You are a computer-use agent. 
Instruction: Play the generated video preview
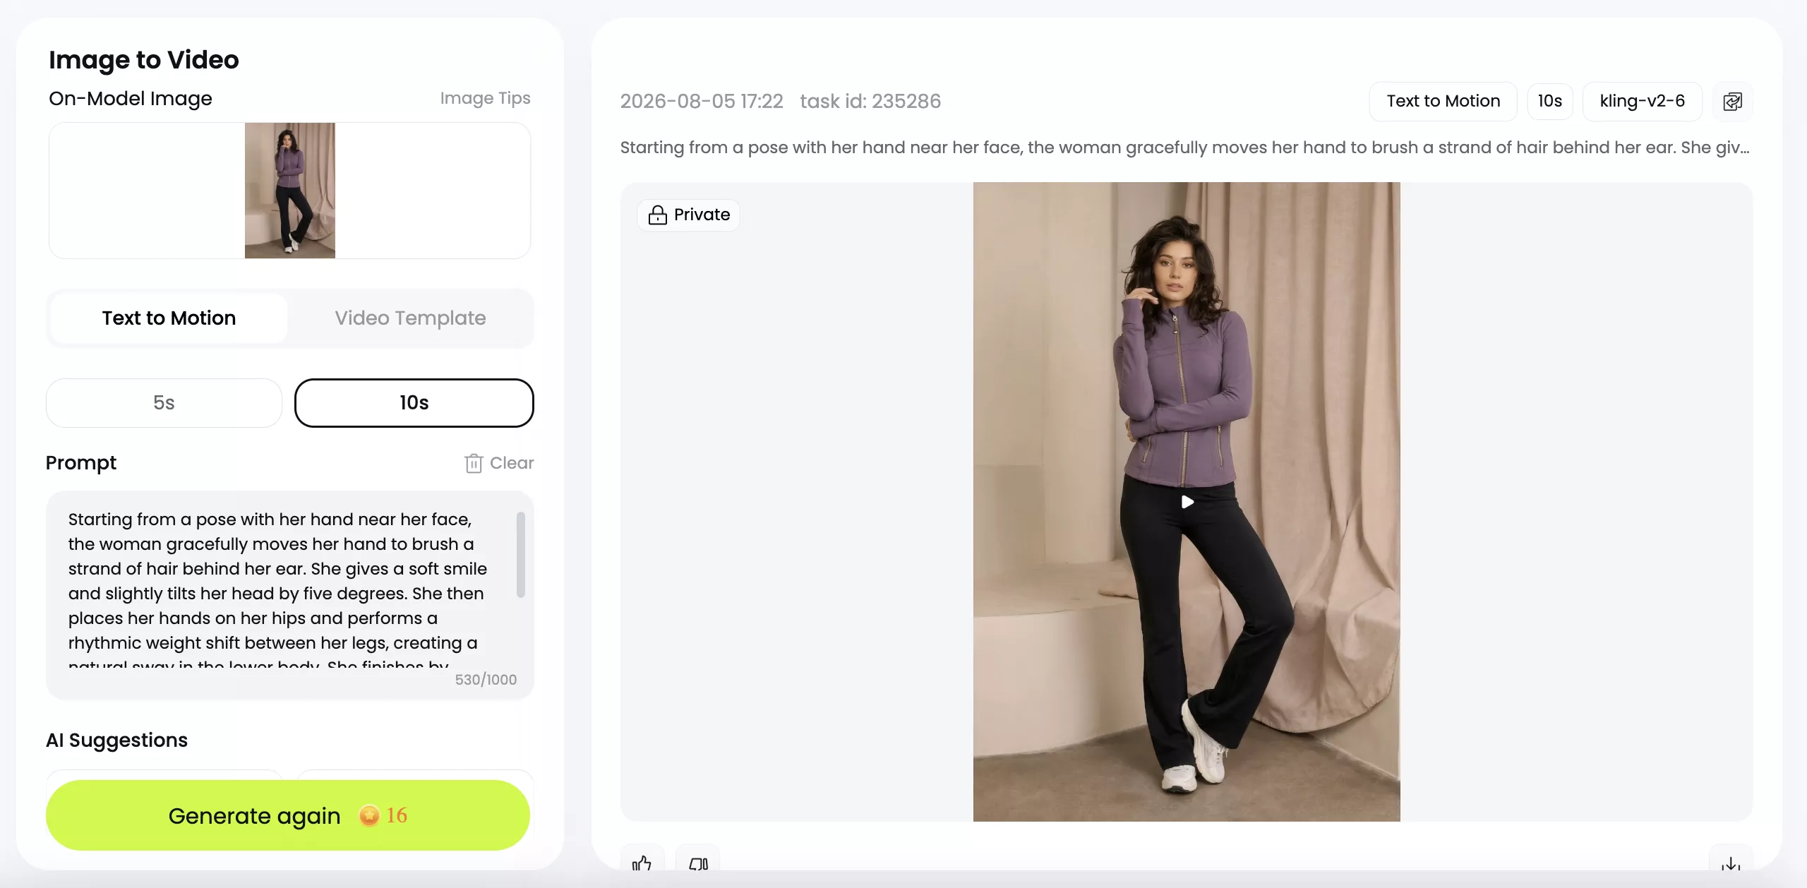pyautogui.click(x=1187, y=502)
